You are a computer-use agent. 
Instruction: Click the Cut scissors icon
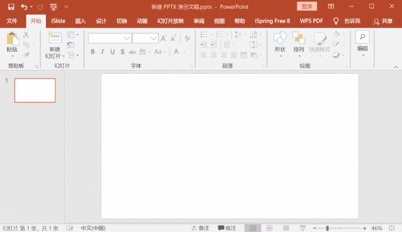pyautogui.click(x=26, y=35)
